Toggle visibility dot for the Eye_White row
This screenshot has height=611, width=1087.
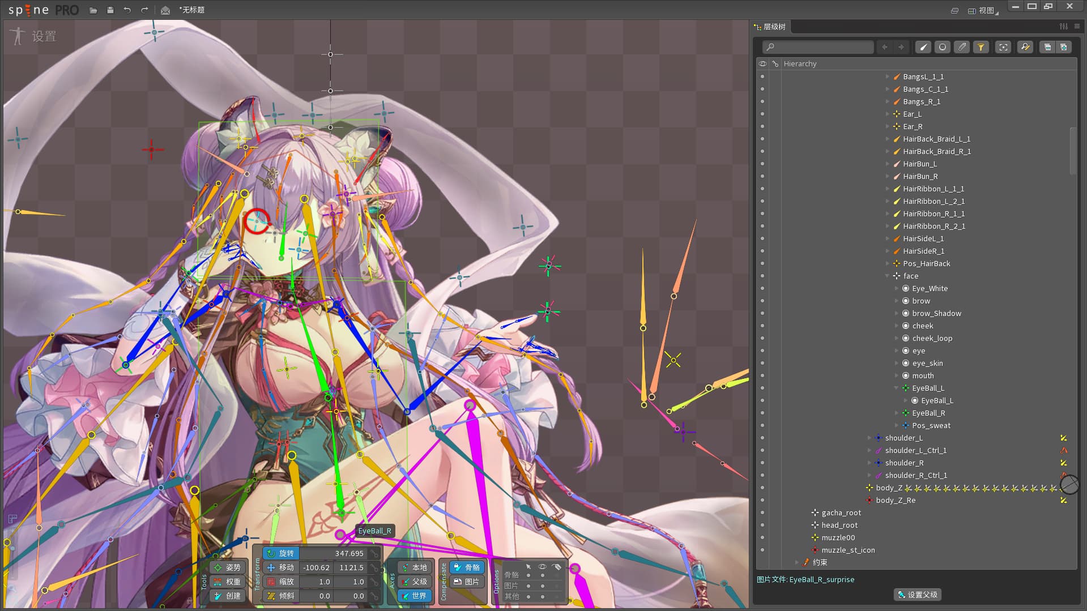coord(762,288)
